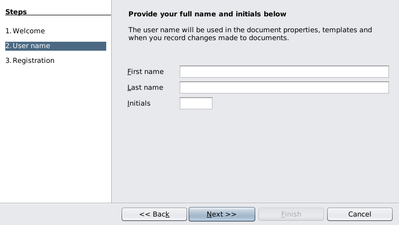Click the Last name label
399x225 pixels.
click(145, 88)
